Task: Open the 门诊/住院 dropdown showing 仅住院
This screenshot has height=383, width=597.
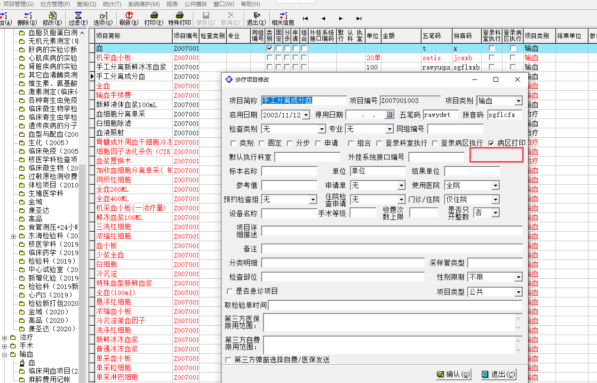Action: (x=495, y=200)
